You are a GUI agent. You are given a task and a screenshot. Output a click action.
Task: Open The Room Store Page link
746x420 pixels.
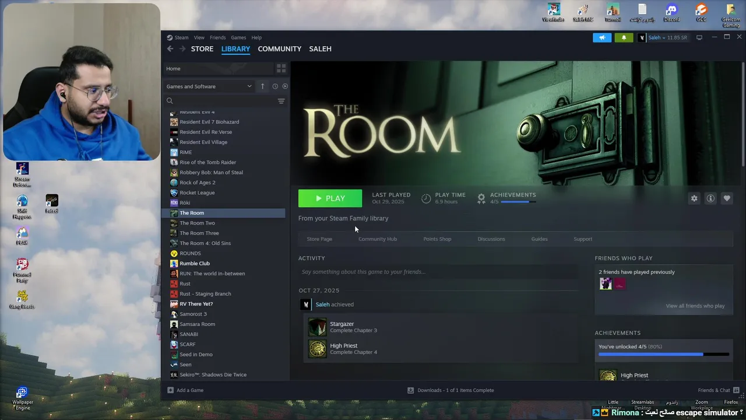319,239
